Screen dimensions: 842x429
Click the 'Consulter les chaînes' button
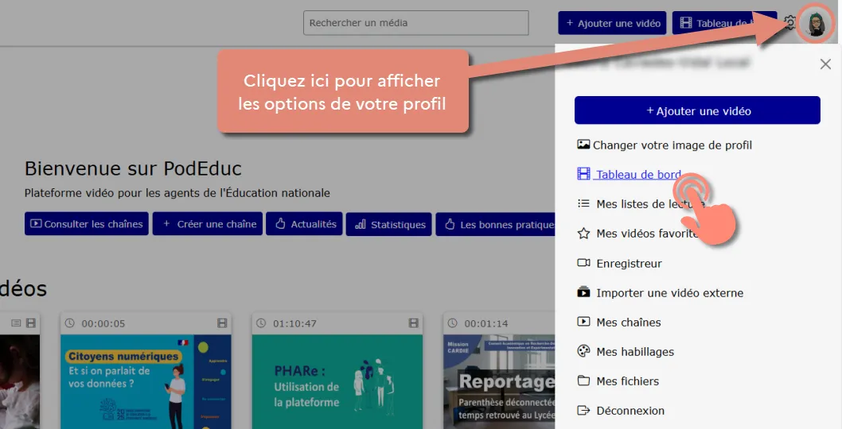(x=87, y=223)
